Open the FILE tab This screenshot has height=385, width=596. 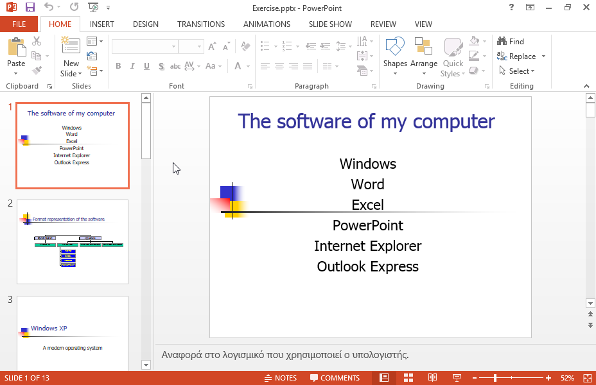pos(19,24)
